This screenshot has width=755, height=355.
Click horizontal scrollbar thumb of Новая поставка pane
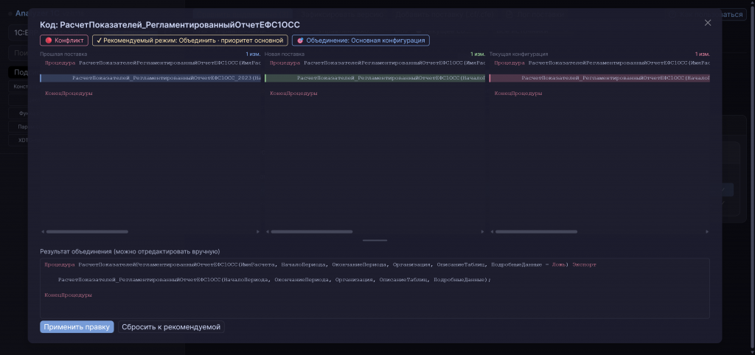pos(312,232)
